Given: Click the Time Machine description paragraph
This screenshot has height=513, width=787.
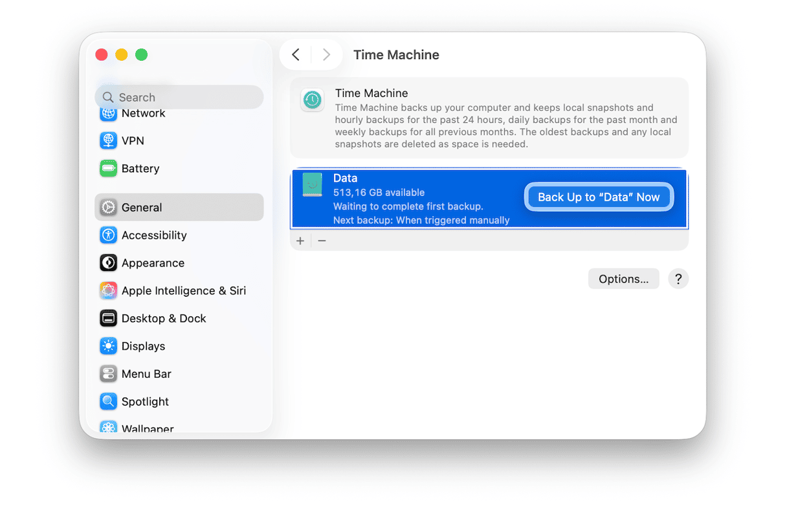Looking at the screenshot, I should click(x=506, y=126).
